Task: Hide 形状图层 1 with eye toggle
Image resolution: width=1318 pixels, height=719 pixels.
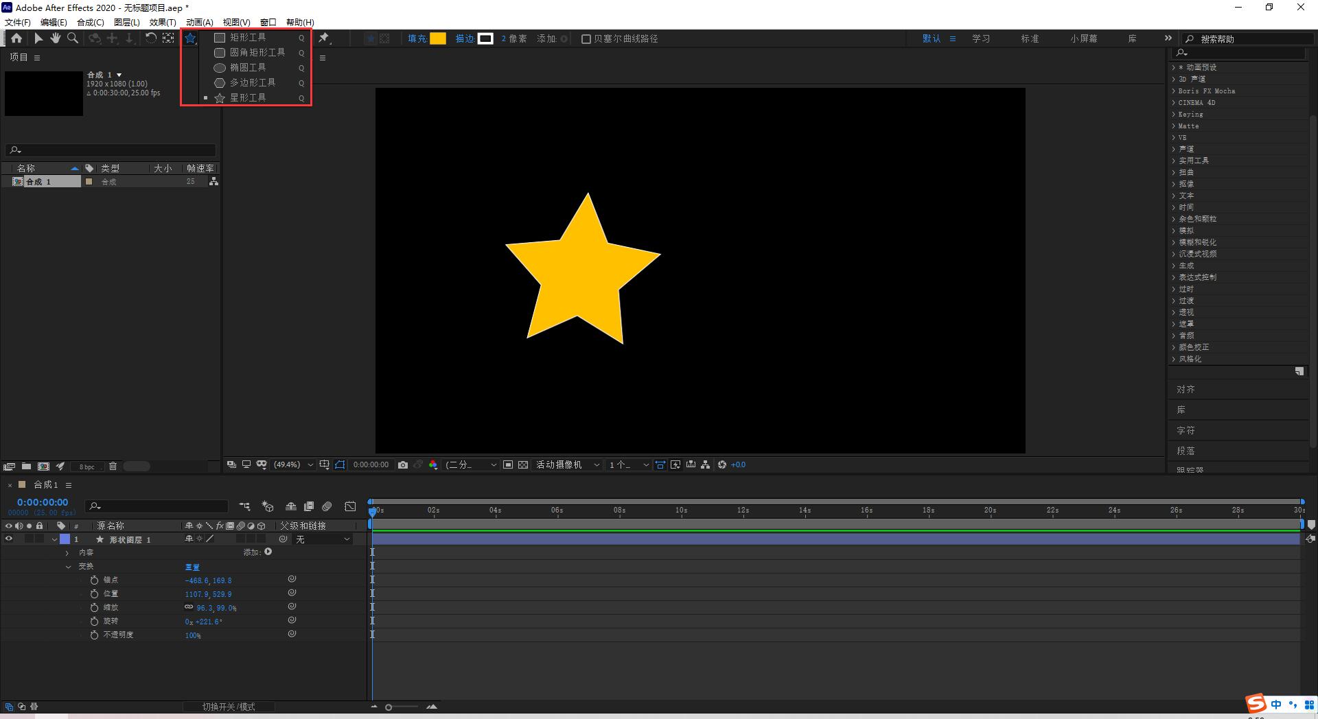Action: coord(9,539)
